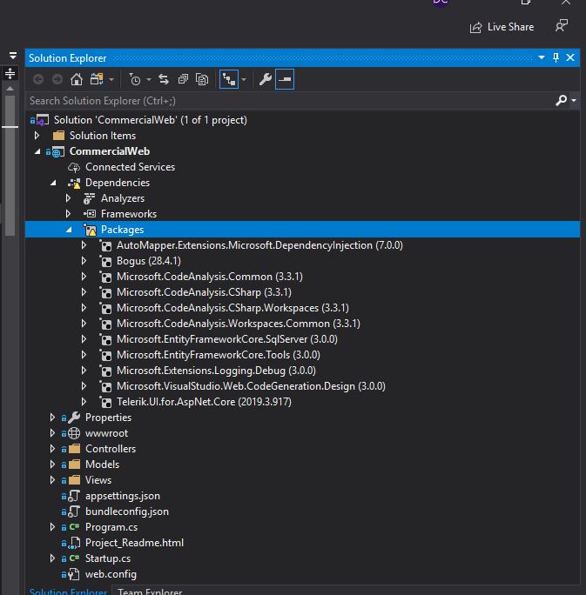Open left-edge window overflow dropdown
This screenshot has width=586, height=595.
[x=13, y=56]
